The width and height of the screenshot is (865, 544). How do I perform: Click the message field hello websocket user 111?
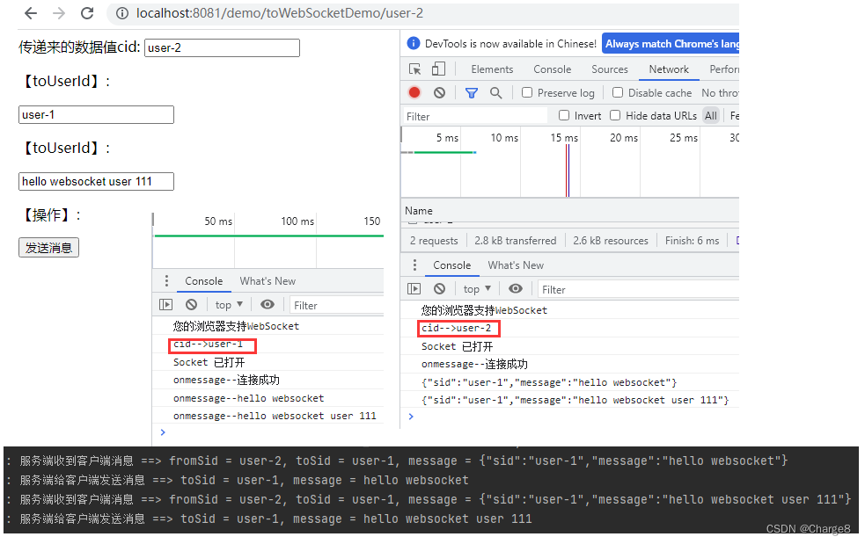[96, 181]
